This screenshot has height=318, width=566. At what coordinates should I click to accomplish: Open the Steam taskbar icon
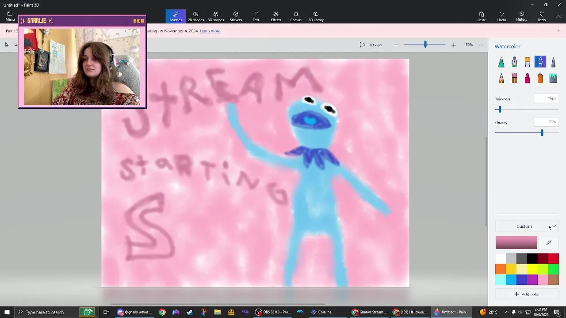coord(190,312)
